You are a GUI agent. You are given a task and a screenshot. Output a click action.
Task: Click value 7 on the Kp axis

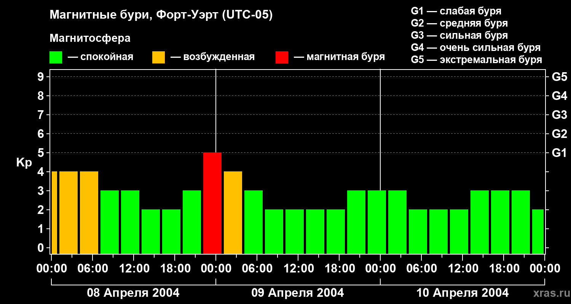pyautogui.click(x=41, y=115)
